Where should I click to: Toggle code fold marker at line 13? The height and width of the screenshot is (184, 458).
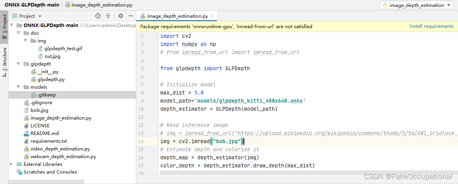[158, 133]
